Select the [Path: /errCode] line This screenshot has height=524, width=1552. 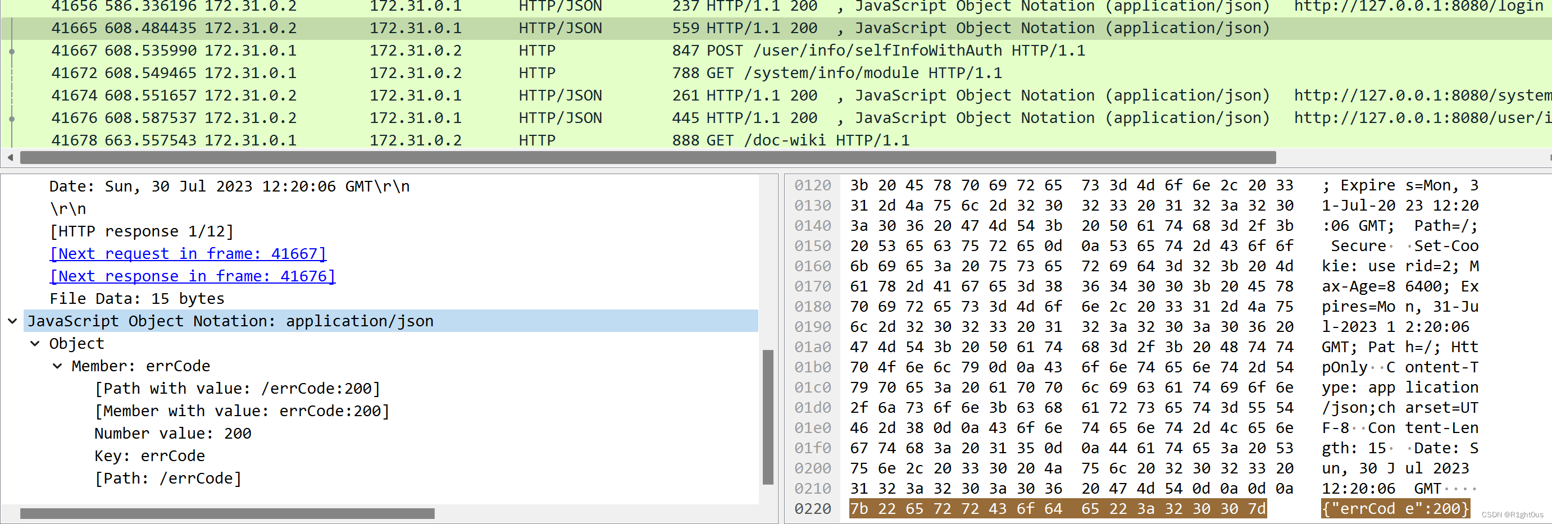coord(167,478)
